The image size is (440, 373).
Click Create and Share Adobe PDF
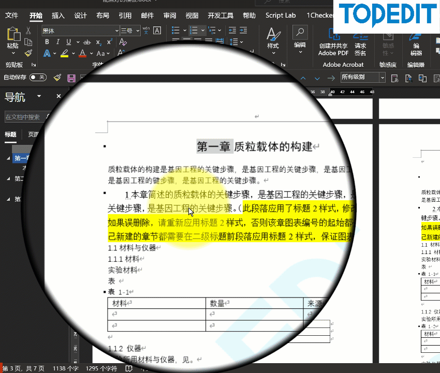click(x=333, y=42)
